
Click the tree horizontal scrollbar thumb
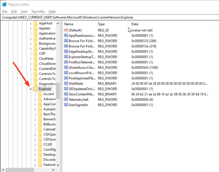[x=20, y=170]
